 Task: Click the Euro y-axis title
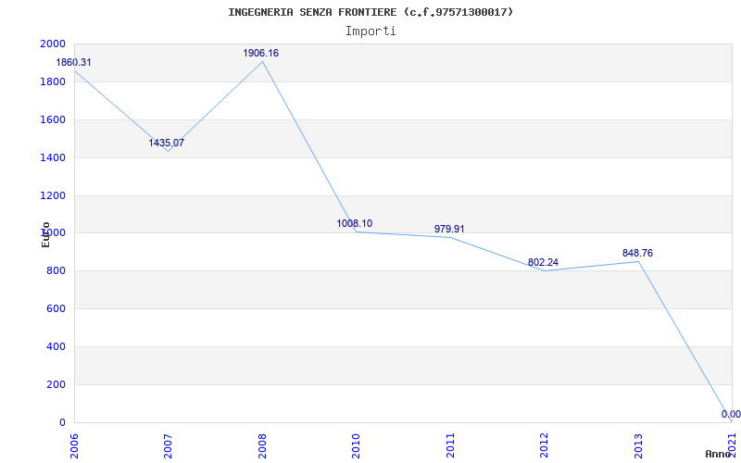(x=45, y=234)
